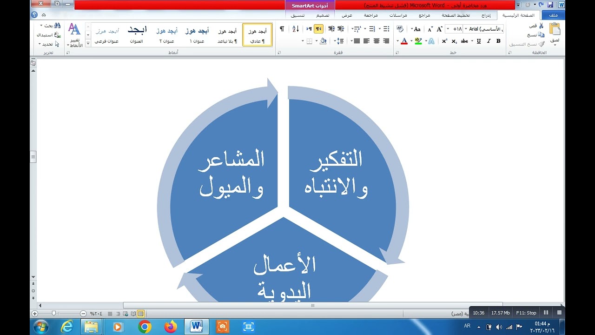Expand the styles gallery more arrow
The width and height of the screenshot is (595, 335).
tap(88, 44)
